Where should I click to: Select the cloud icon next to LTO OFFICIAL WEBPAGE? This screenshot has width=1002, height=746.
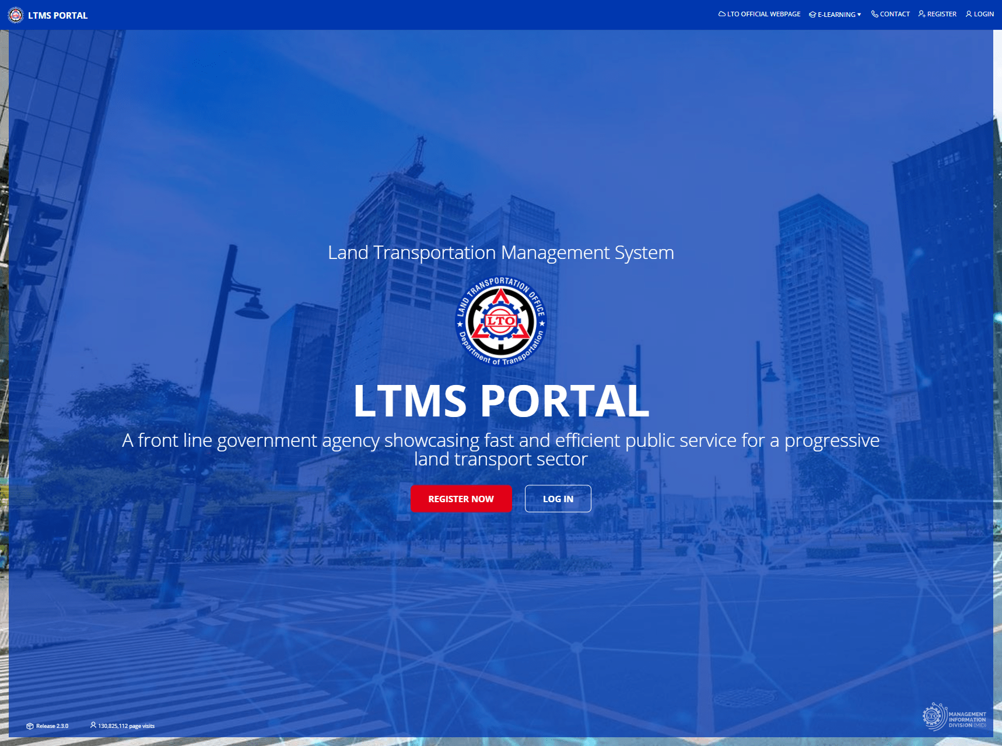(722, 13)
